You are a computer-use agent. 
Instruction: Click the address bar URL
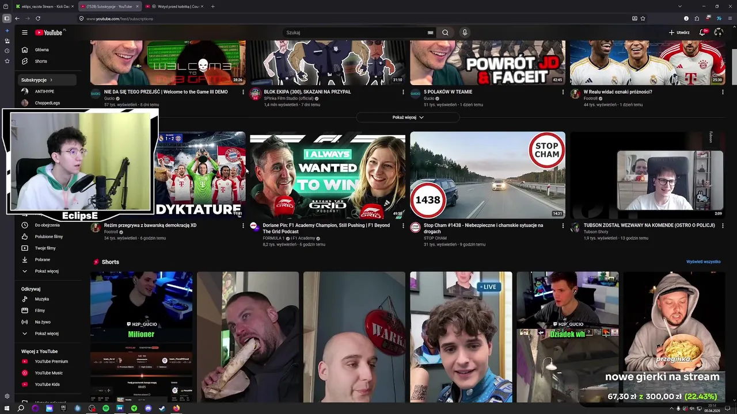pos(120,19)
